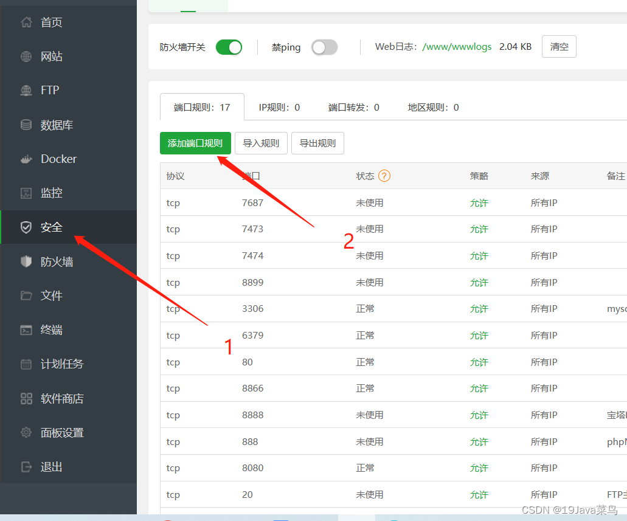Click the 来源 column header

[540, 176]
